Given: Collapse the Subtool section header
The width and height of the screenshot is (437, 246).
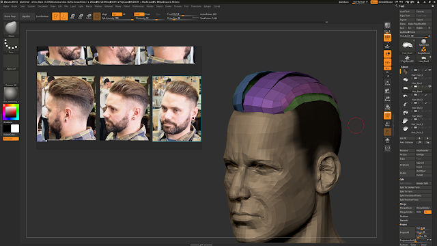Looking at the screenshot, I should tap(404, 67).
